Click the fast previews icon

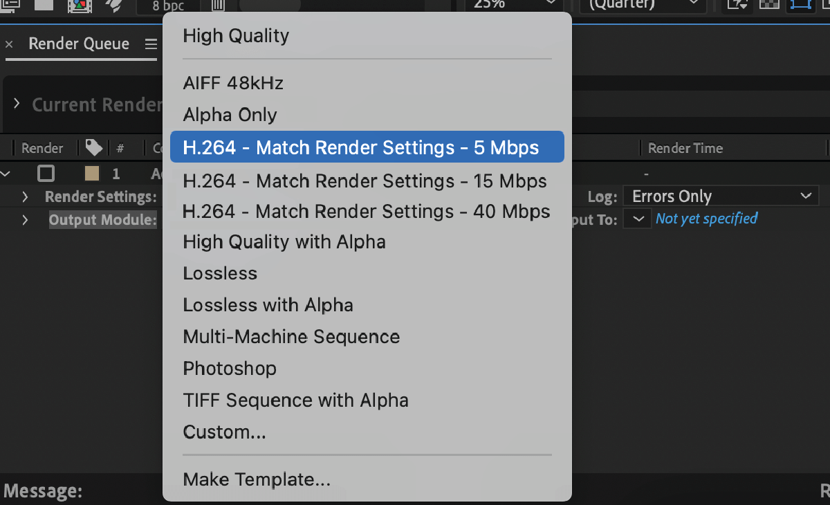tap(738, 5)
